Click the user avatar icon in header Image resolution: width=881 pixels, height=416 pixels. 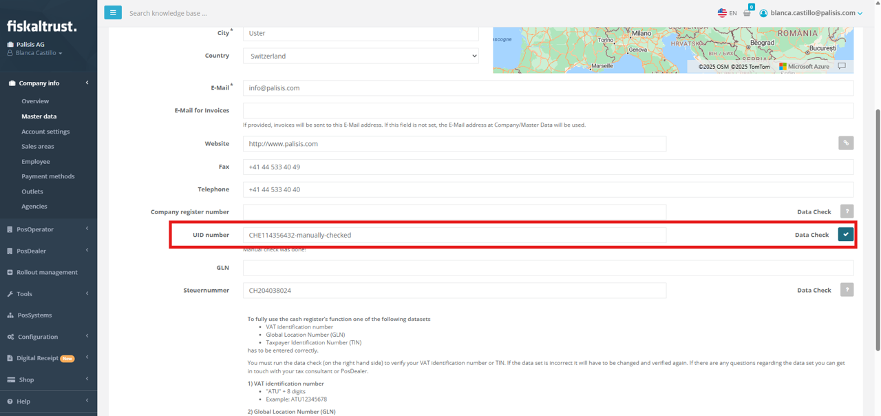click(x=763, y=13)
